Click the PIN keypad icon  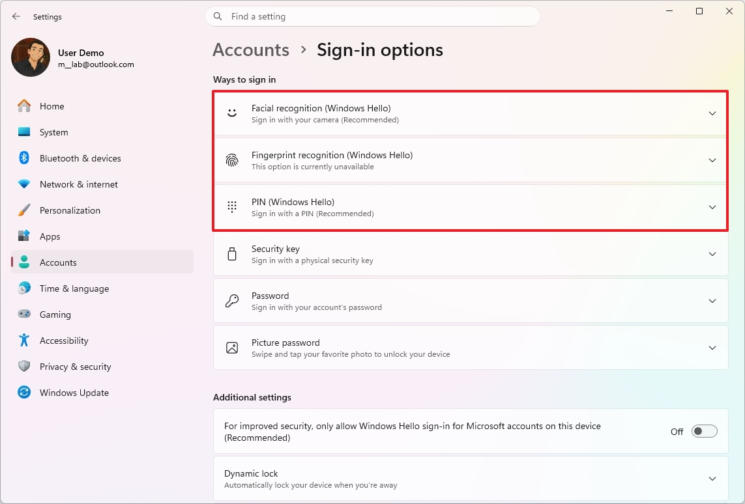pos(231,206)
